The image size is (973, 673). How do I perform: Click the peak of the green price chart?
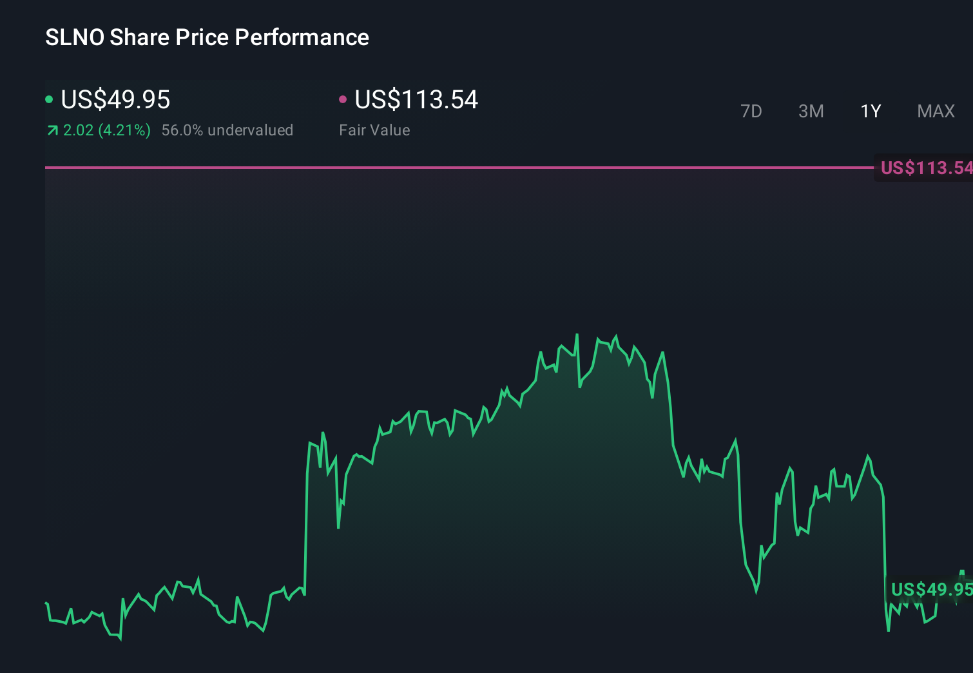[578, 335]
